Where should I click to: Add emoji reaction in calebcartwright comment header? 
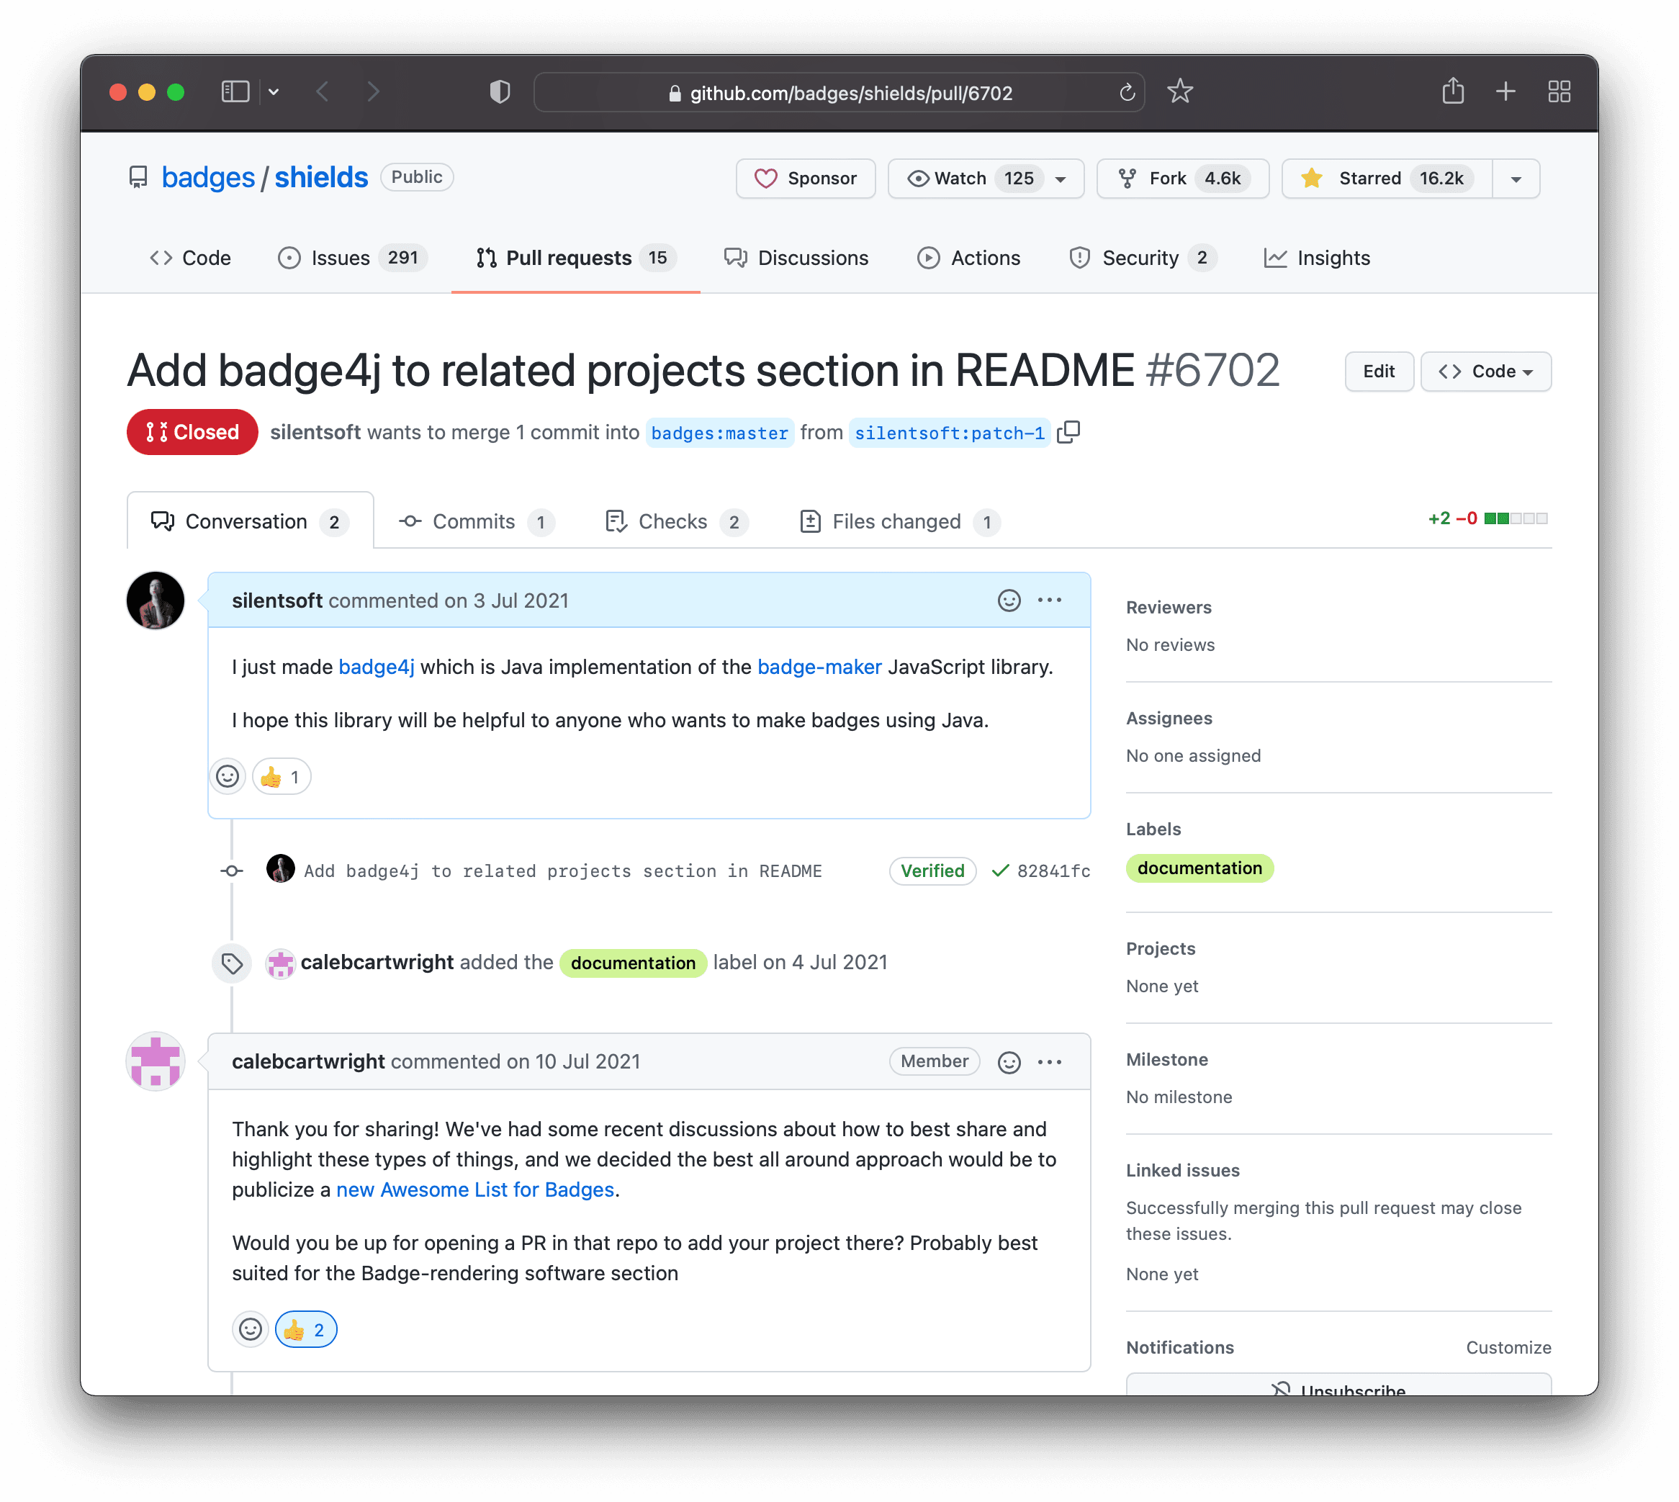tap(1009, 1061)
